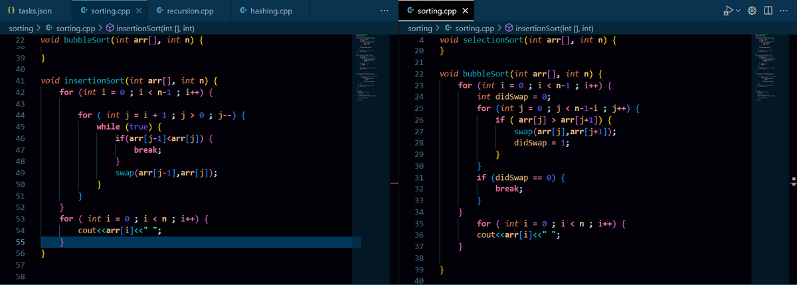Open the dropdown arrow beside the run button
This screenshot has width=797, height=285.
pos(739,11)
